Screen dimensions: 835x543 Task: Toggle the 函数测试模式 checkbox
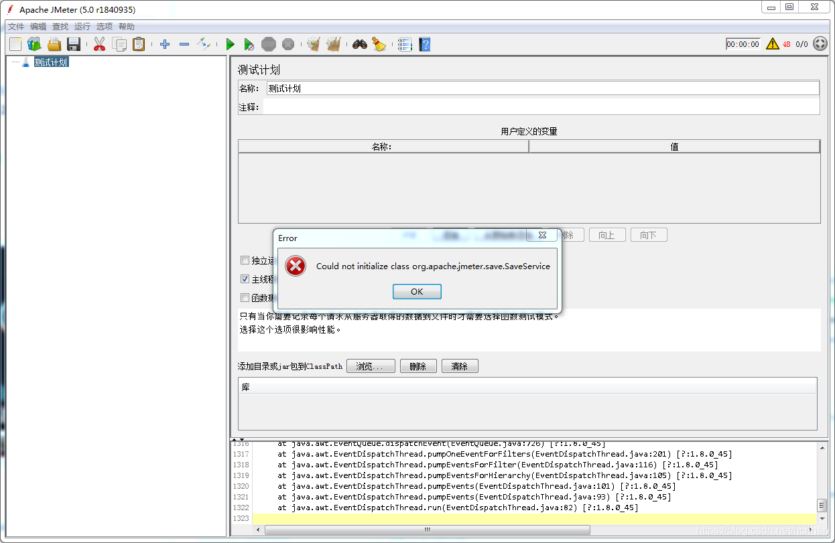(x=245, y=298)
